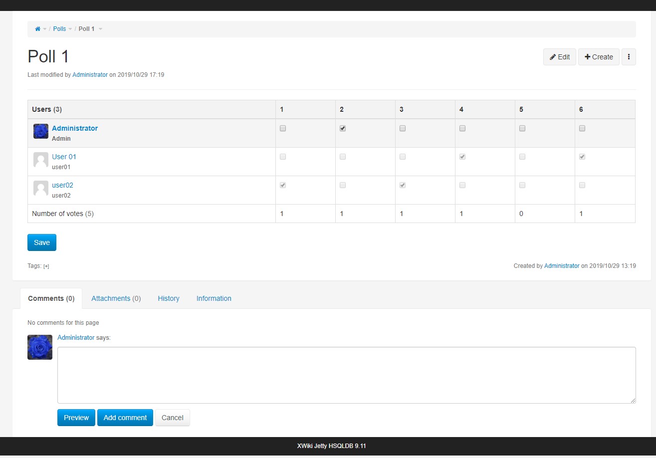Viewport: 656px width, 458px height.
Task: Open the Administrator user page link
Action: 75,128
